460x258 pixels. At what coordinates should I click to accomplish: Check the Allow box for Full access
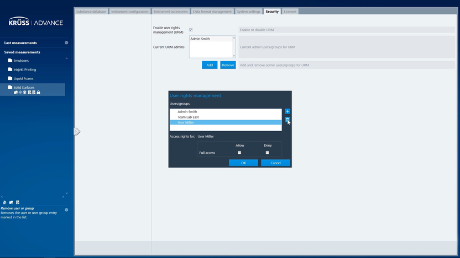(239, 153)
